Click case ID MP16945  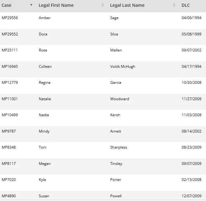pyautogui.click(x=10, y=67)
